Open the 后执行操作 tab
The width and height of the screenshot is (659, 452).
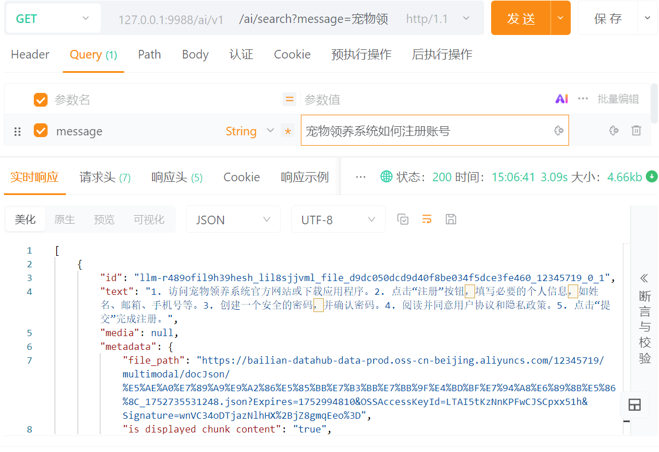click(x=442, y=54)
